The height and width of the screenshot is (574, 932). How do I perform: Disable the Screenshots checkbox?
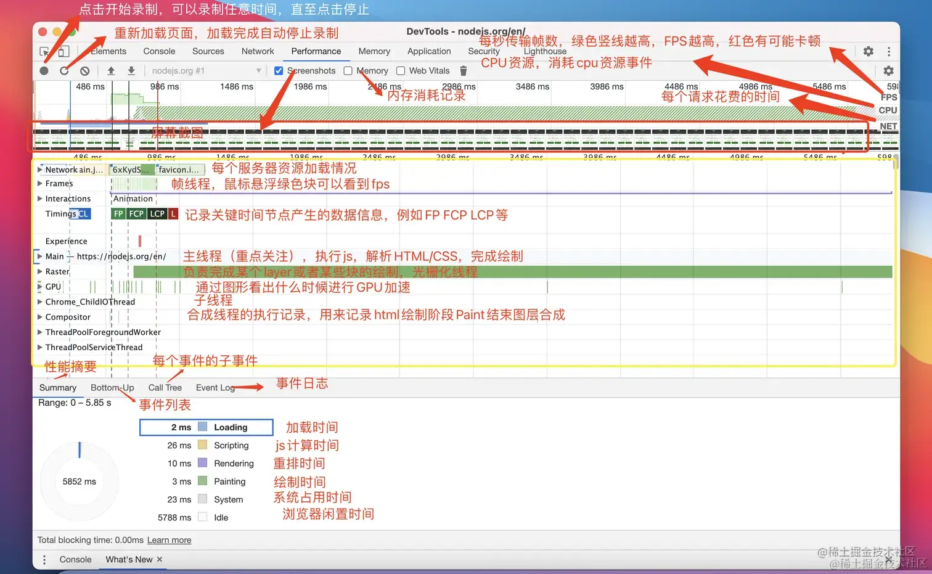[x=279, y=70]
